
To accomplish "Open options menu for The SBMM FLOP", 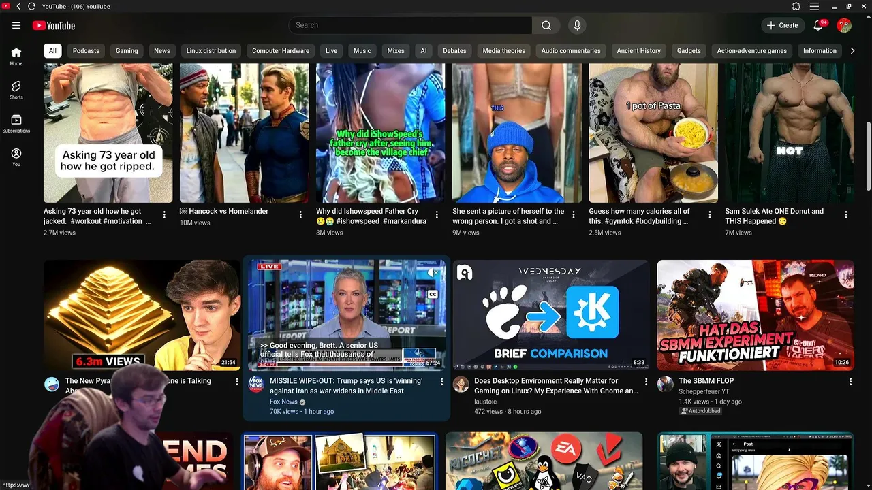I will coord(851,382).
